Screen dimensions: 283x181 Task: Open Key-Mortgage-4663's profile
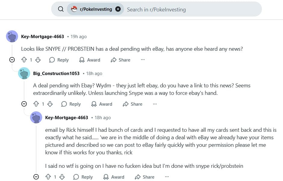[x=42, y=36]
